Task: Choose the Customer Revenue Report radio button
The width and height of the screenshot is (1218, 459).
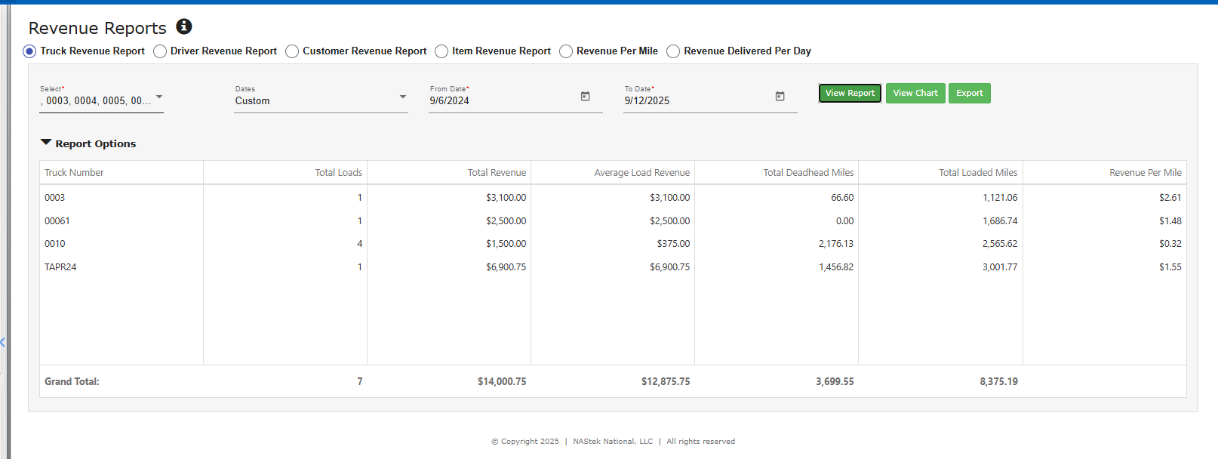Action: pyautogui.click(x=292, y=51)
